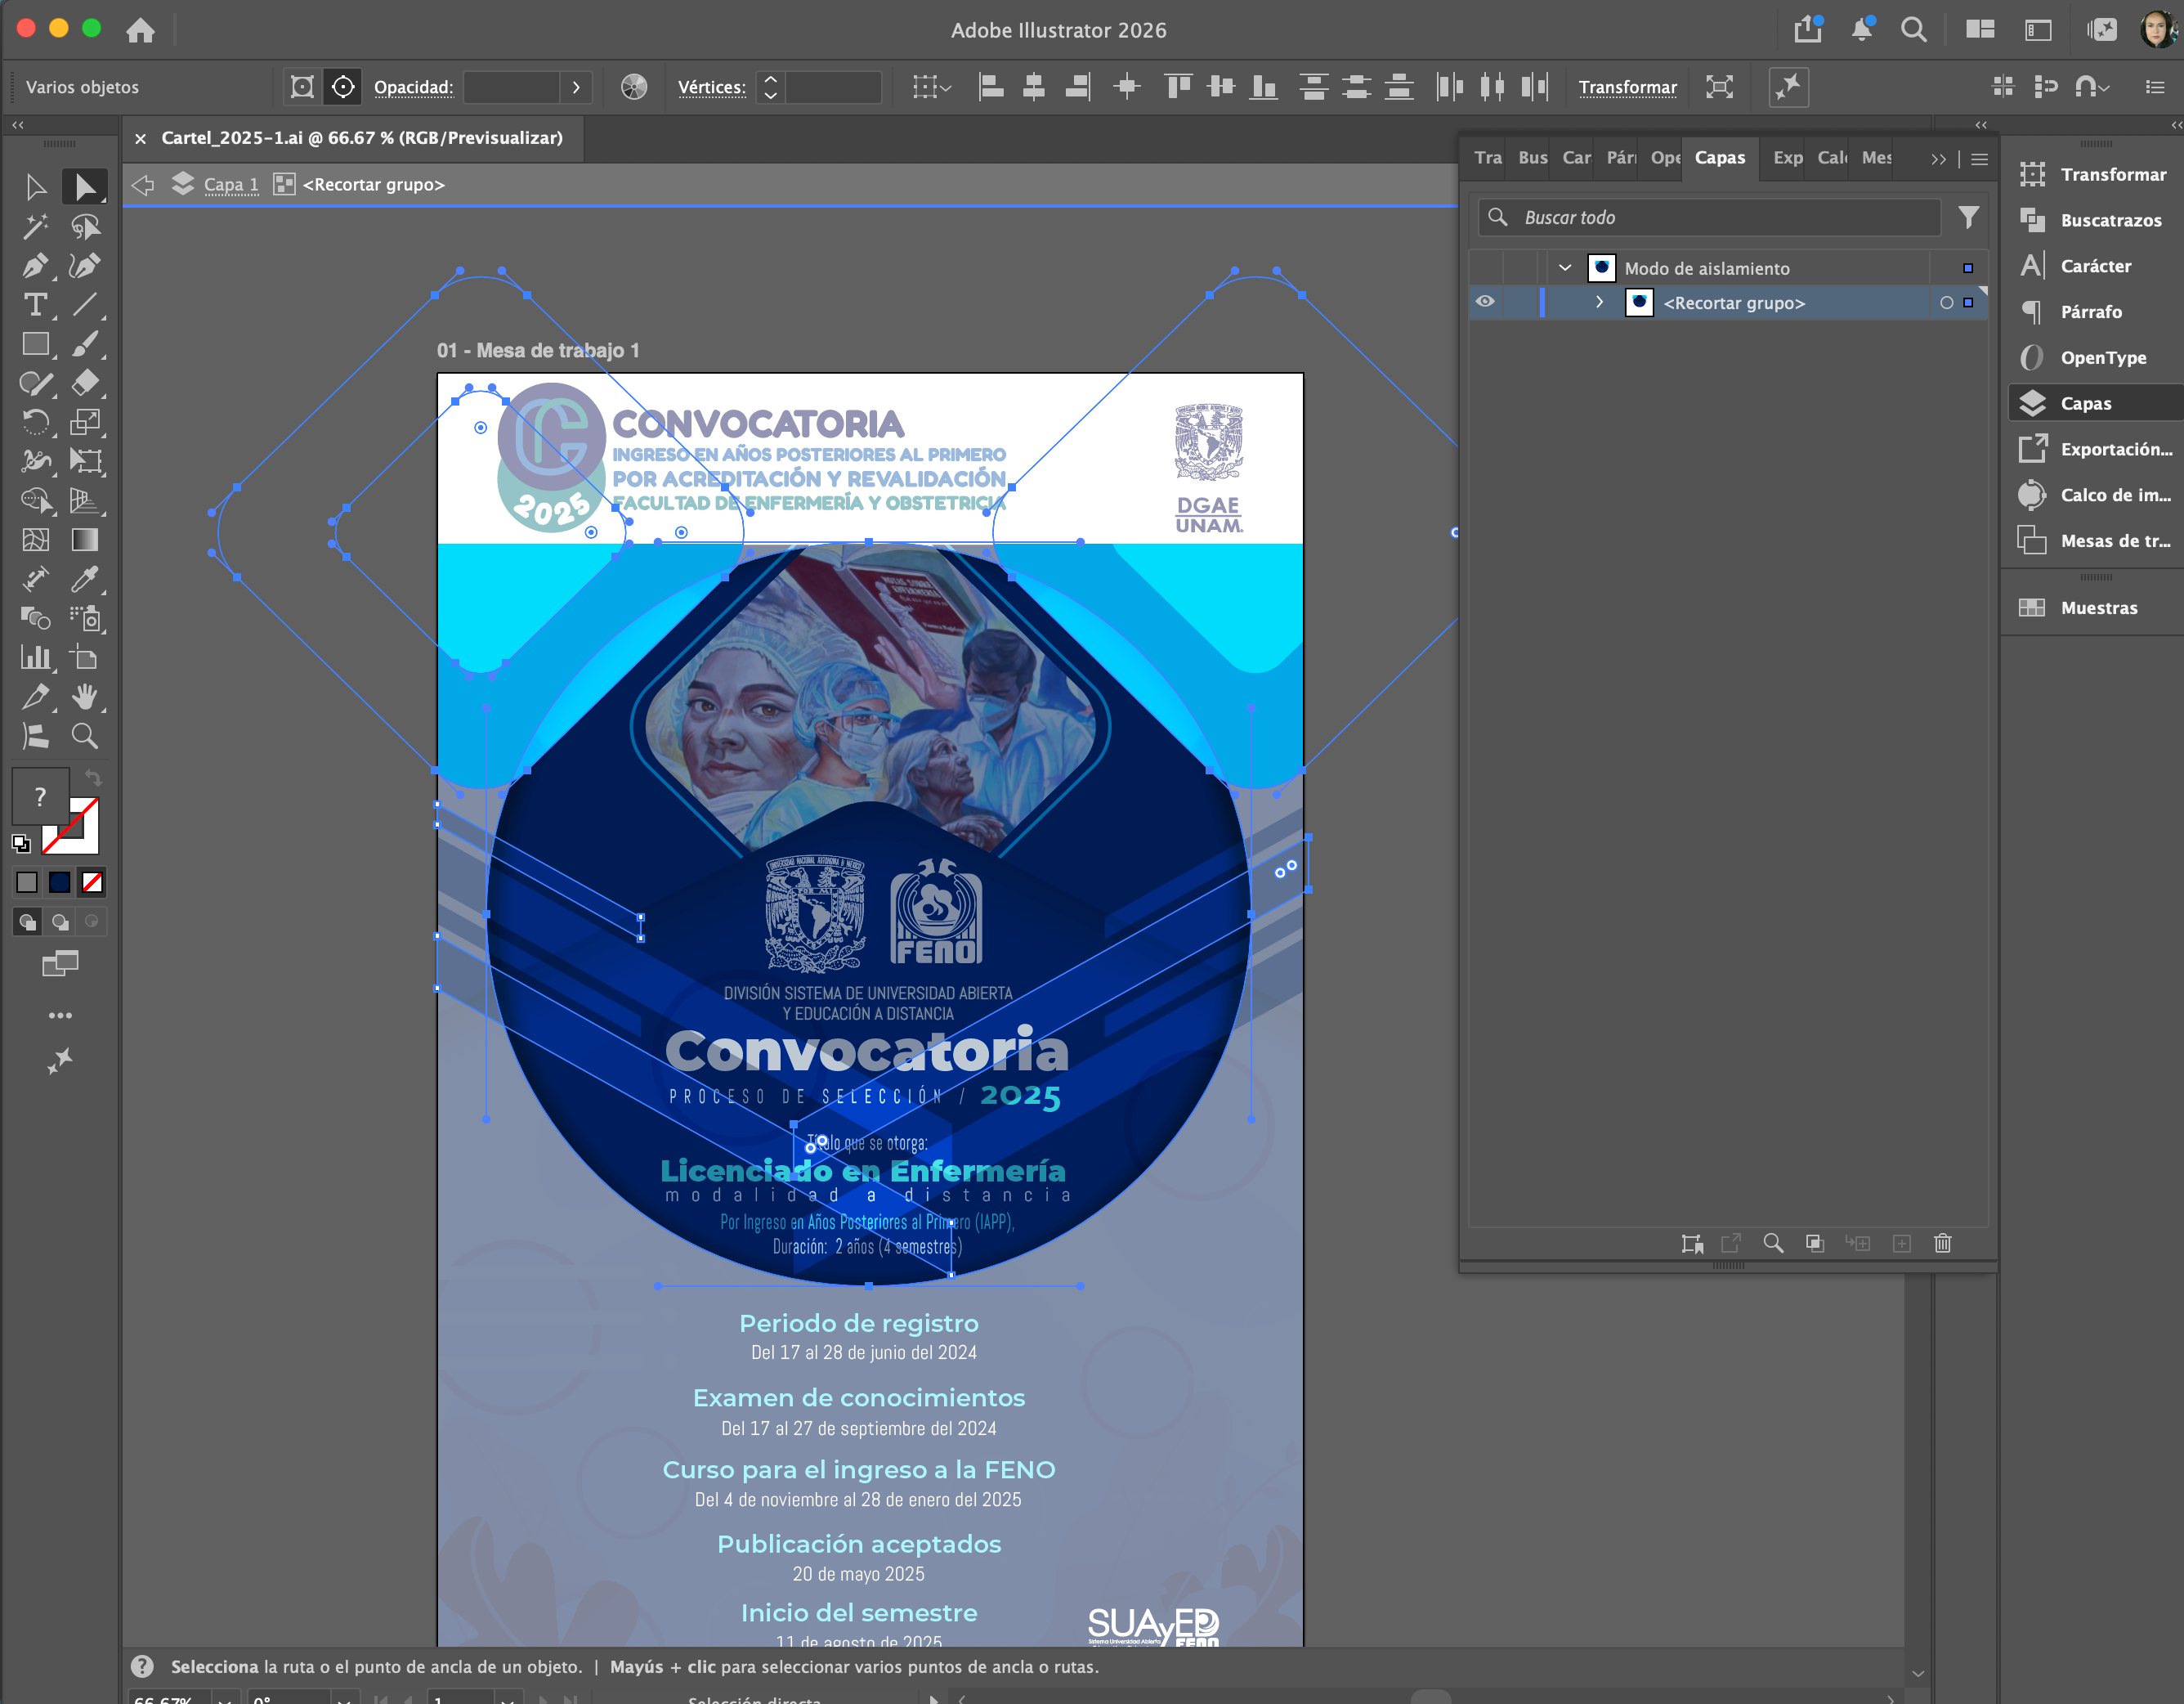Pick the Eraser tool
The height and width of the screenshot is (1704, 2184).
coord(85,383)
